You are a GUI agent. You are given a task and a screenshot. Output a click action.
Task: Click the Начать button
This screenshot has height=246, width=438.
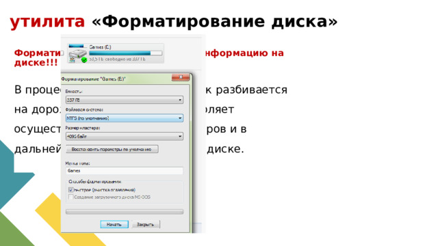[114, 224]
